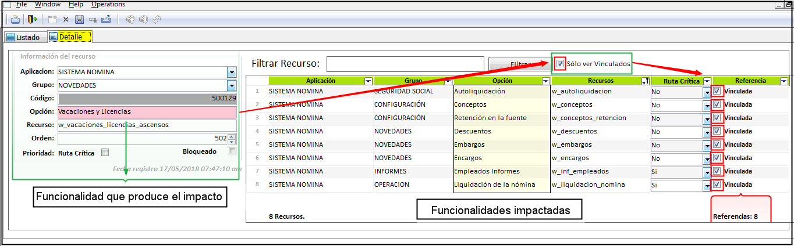Click the Filtrar Recurso text field
The image size is (794, 246).
[x=405, y=63]
